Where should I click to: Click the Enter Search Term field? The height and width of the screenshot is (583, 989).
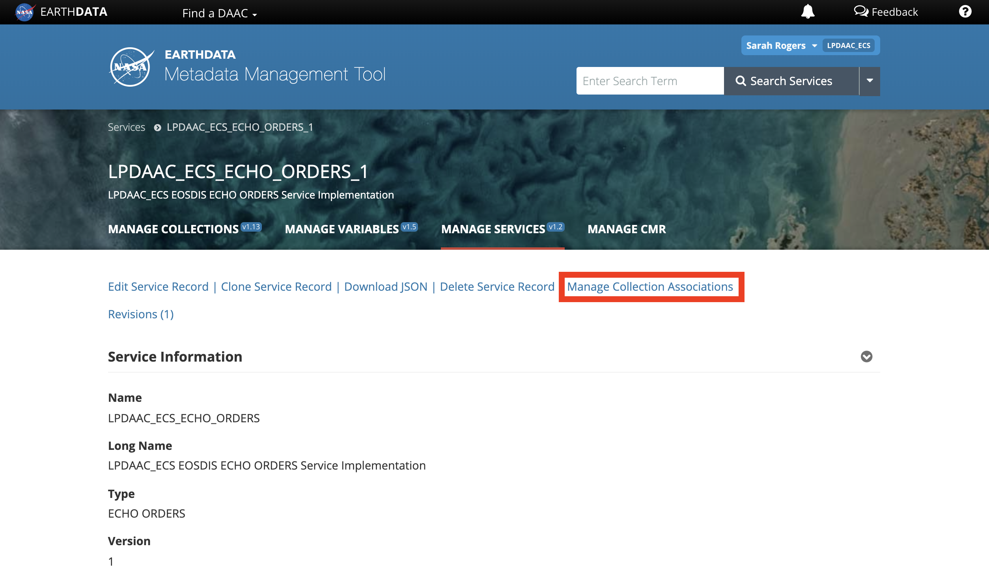650,81
